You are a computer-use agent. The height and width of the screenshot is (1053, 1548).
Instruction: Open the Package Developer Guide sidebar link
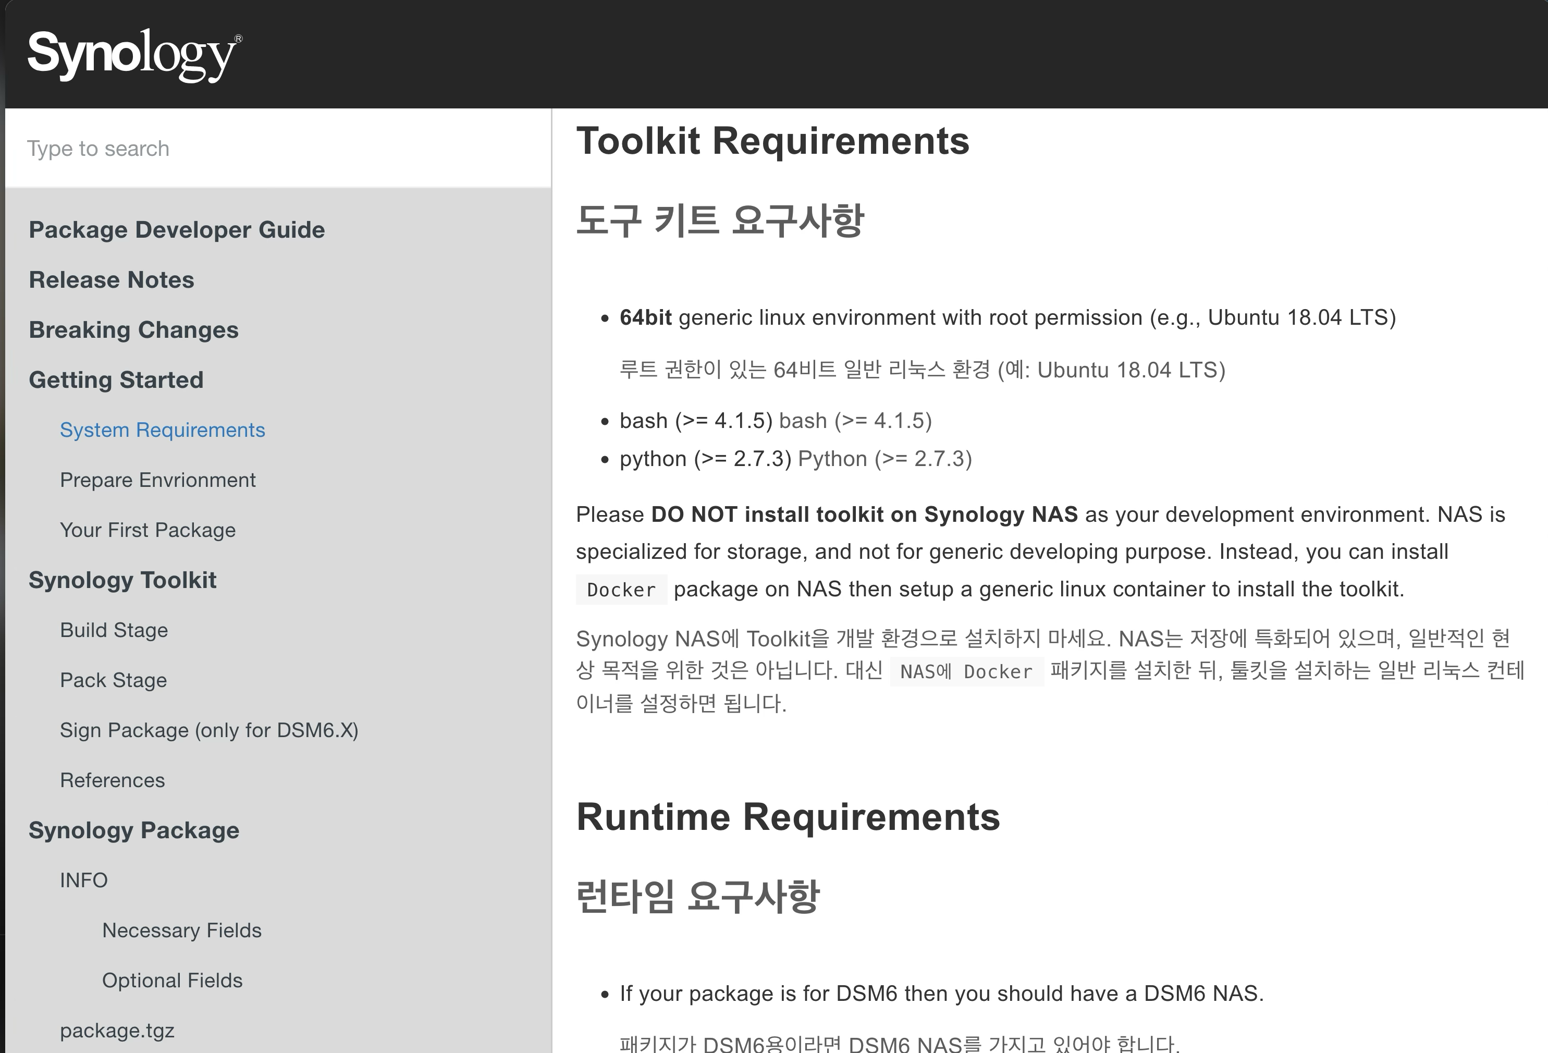[x=177, y=230]
